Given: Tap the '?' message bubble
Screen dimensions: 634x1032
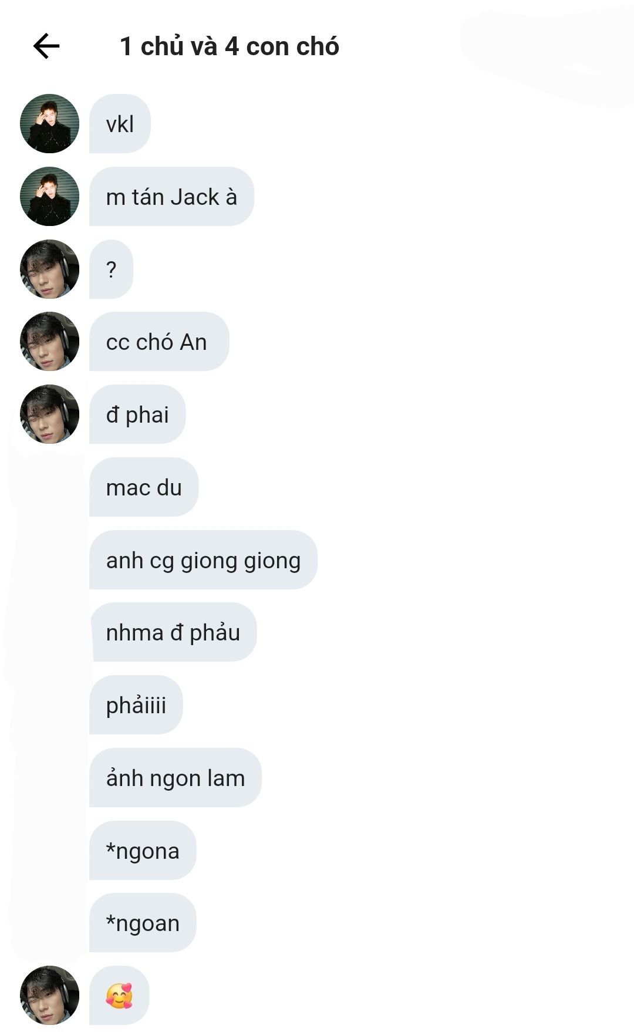Looking at the screenshot, I should pyautogui.click(x=111, y=269).
